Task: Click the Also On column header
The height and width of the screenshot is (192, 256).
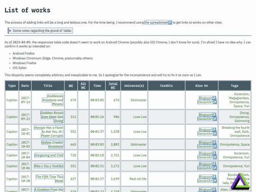Action: click(201, 85)
